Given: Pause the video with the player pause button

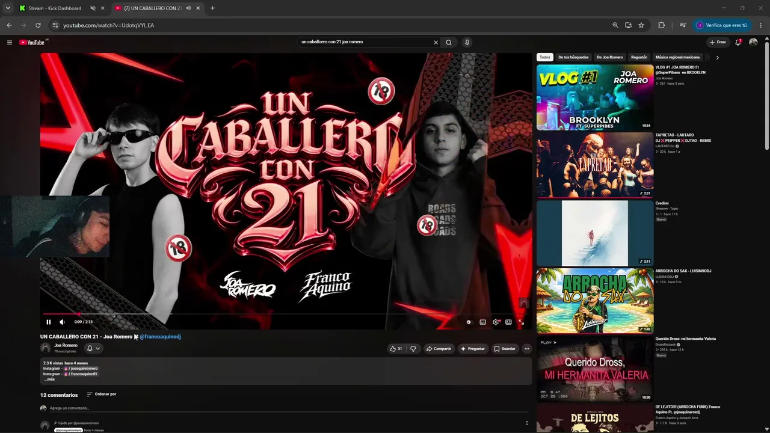Looking at the screenshot, I should click(x=49, y=322).
